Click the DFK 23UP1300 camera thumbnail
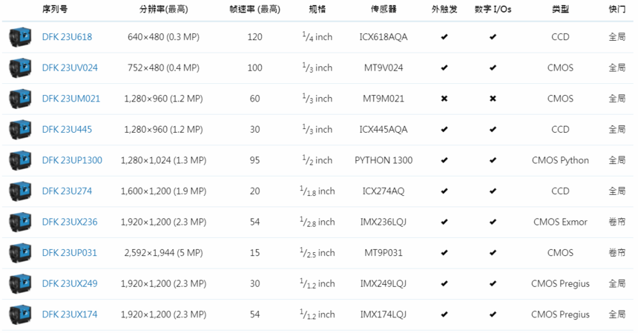 (20, 160)
